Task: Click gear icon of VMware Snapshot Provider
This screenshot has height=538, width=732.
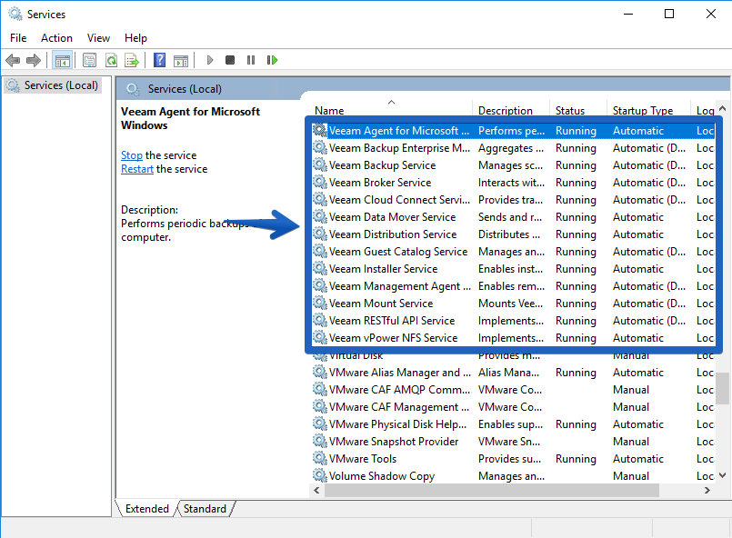Action: (x=320, y=441)
